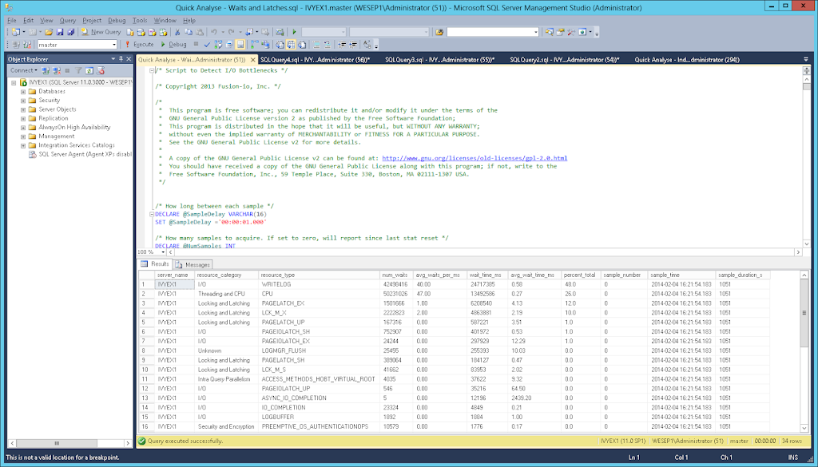Viewport: 818px width, 467px height.
Task: Open the File menu
Action: tap(11, 20)
